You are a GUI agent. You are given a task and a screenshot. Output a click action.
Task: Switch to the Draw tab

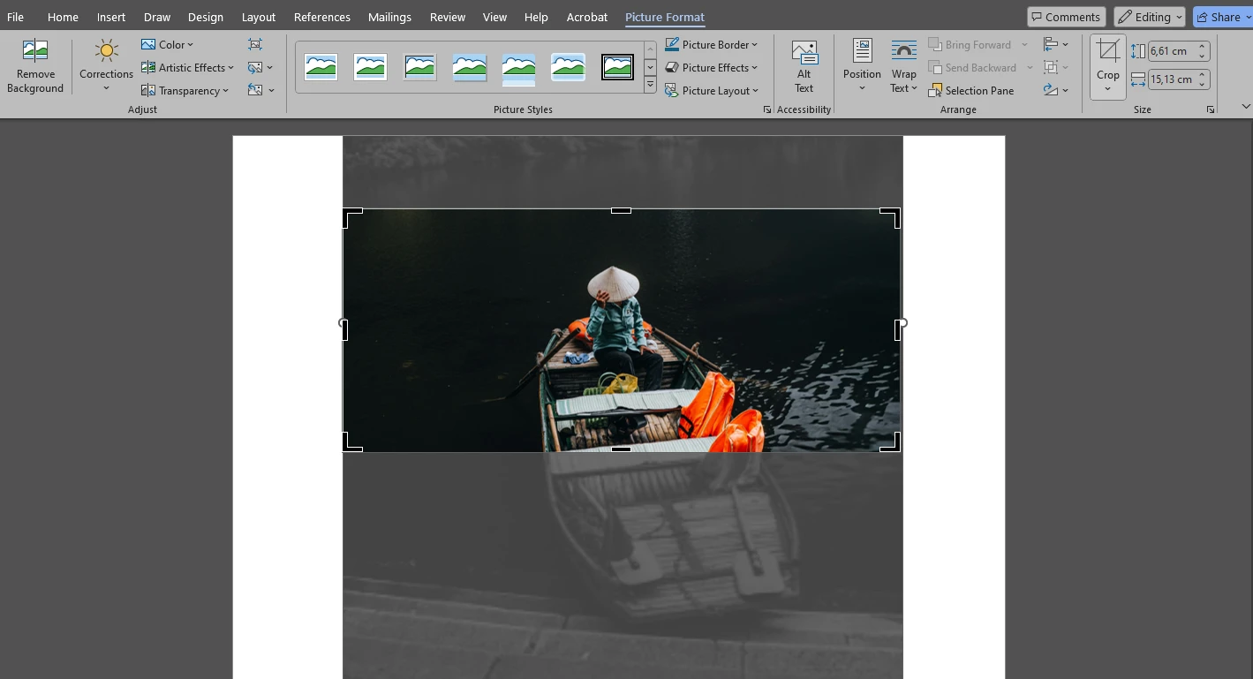point(157,17)
